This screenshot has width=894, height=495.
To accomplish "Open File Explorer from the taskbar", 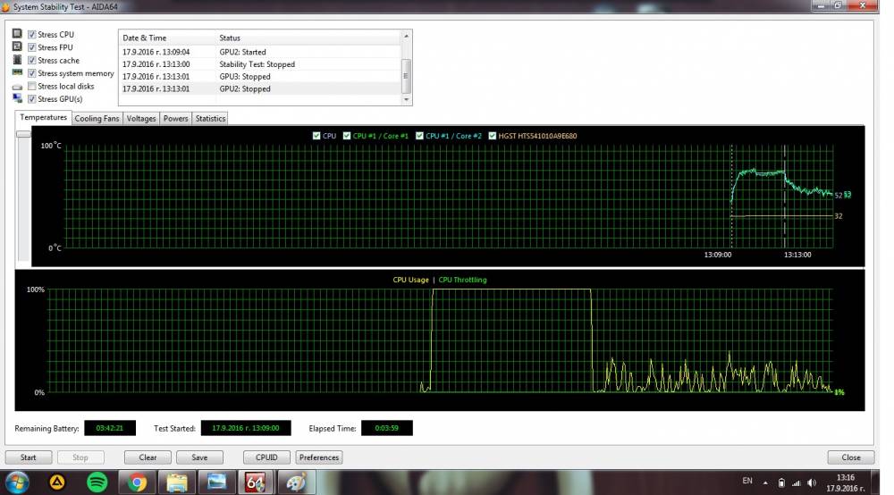I will coord(177,483).
